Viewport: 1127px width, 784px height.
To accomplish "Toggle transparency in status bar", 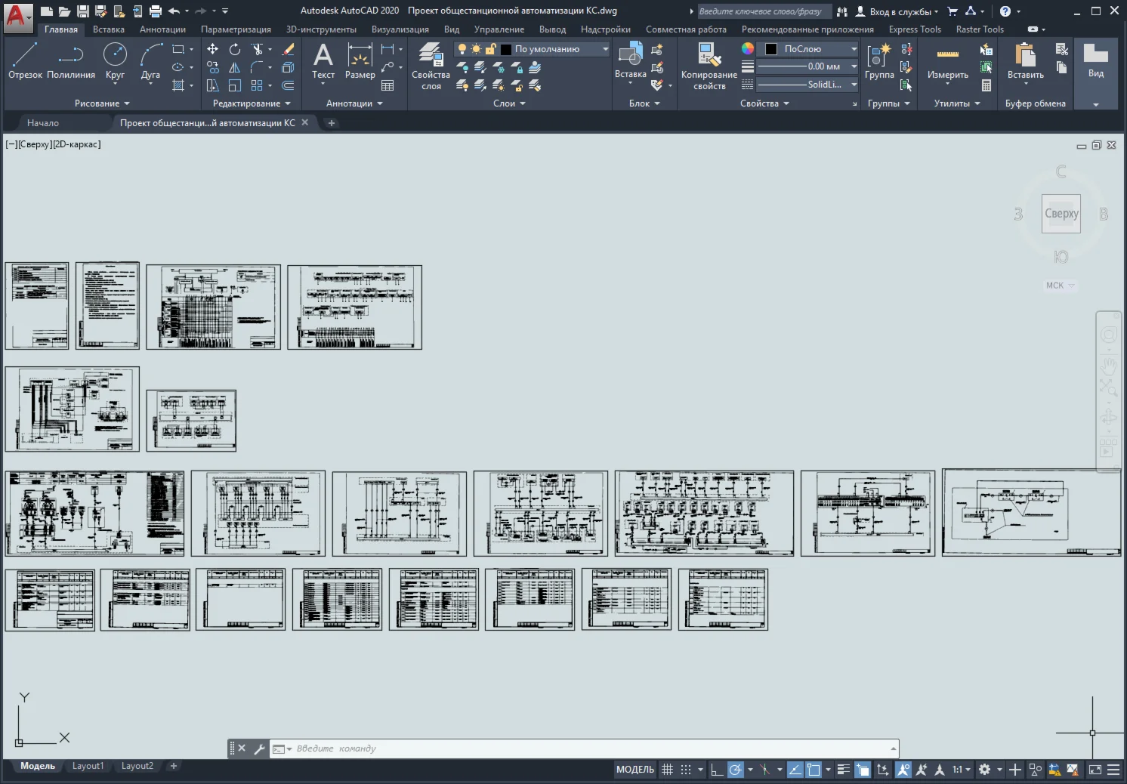I will 863,770.
